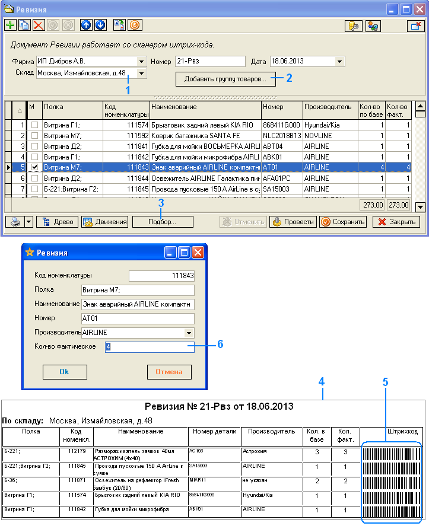Click the Закрыть button
The width and height of the screenshot is (429, 526).
click(396, 222)
